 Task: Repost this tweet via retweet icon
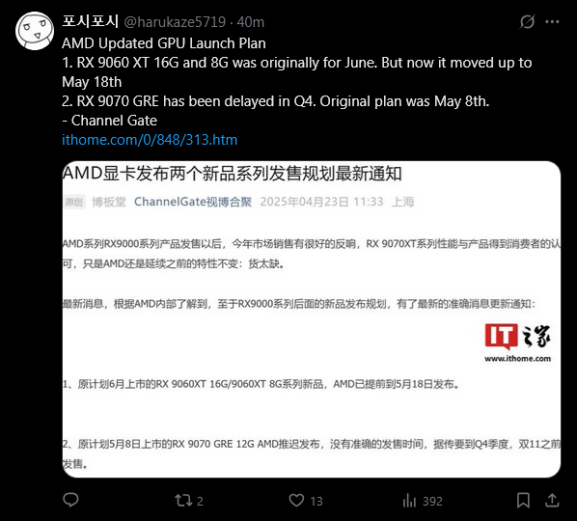[183, 501]
